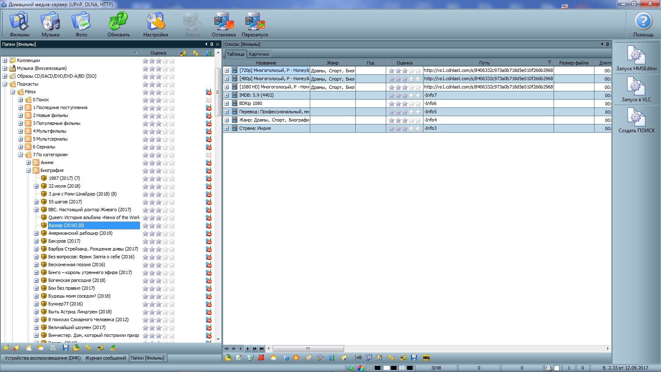
Task: Open Устройства воспроизведения (DMR) tab
Action: tap(43, 358)
